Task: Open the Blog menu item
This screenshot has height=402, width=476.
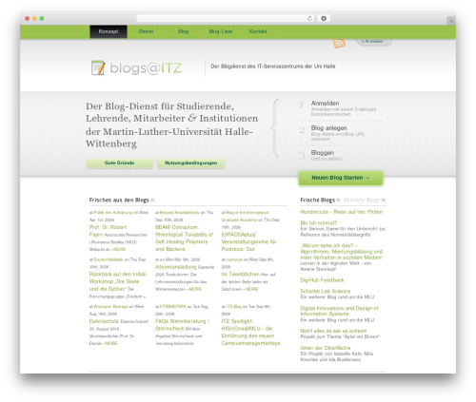Action: click(183, 31)
